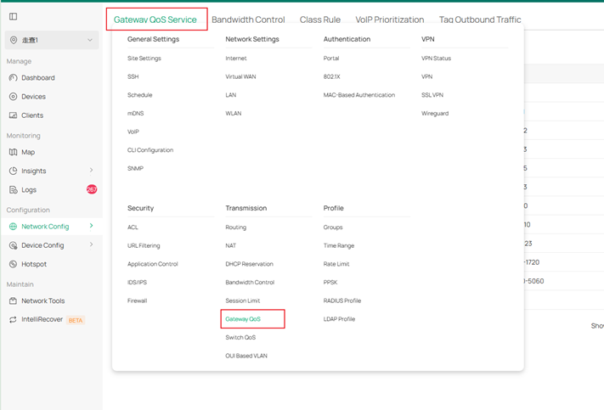
Task: Open Internet under Network Settings
Action: tap(236, 58)
